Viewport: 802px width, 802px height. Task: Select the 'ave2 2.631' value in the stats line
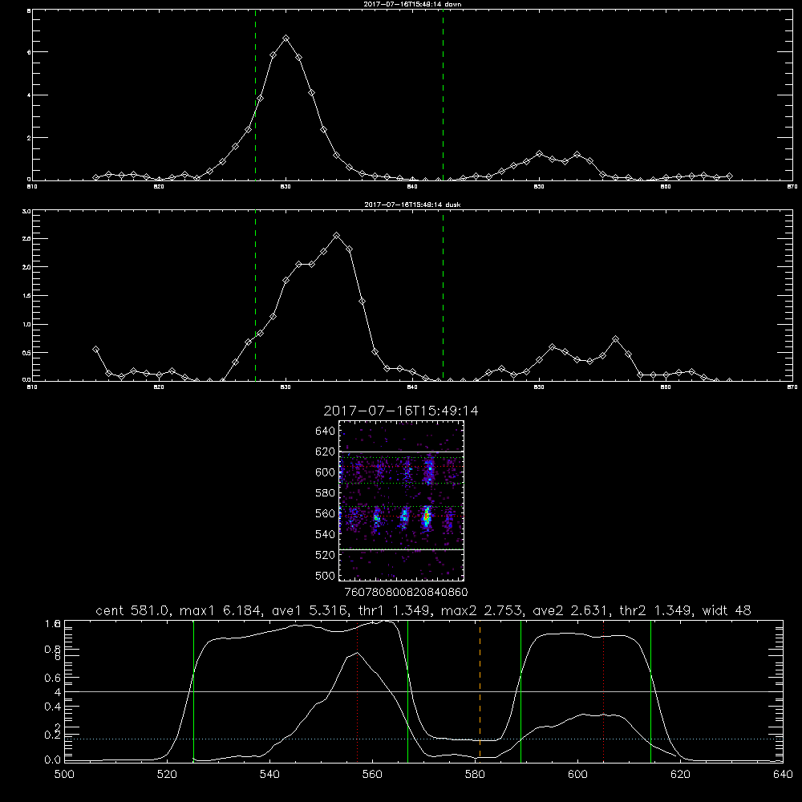[x=571, y=610]
